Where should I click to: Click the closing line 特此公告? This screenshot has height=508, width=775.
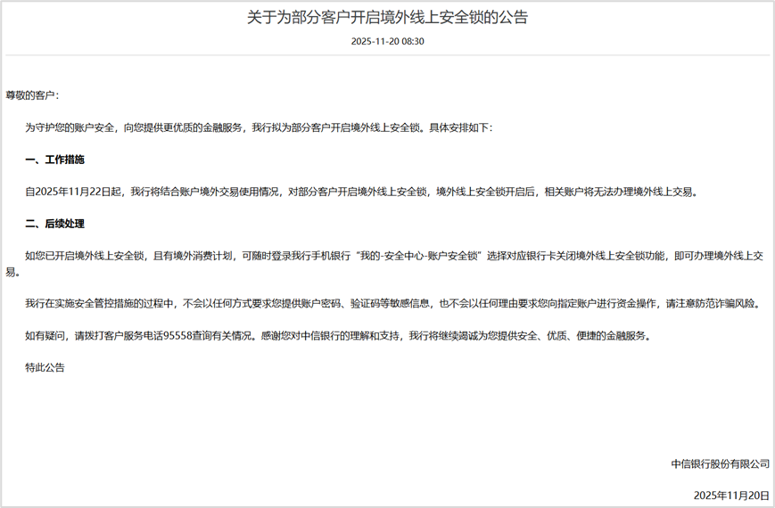click(45, 367)
